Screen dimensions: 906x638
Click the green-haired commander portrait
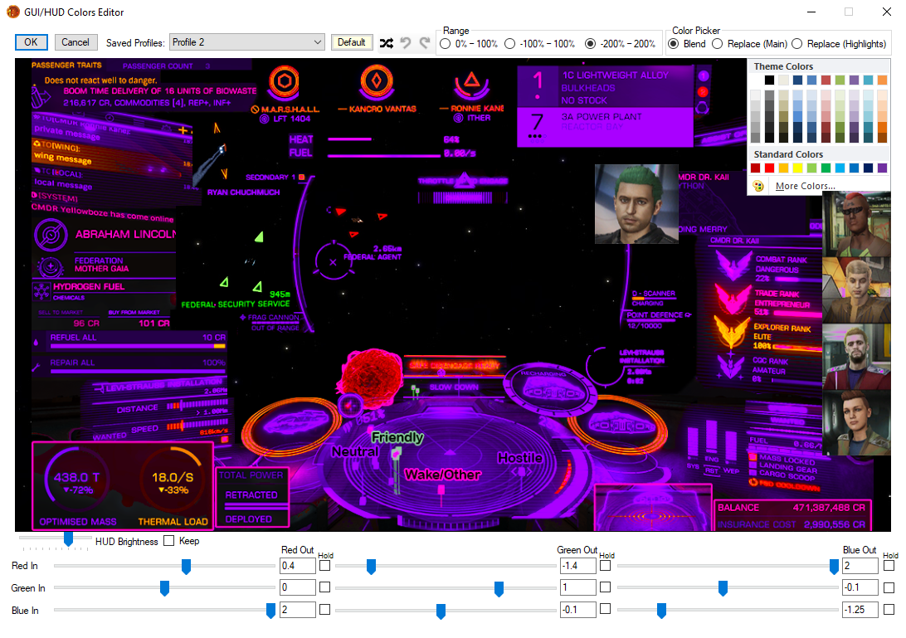click(x=636, y=203)
